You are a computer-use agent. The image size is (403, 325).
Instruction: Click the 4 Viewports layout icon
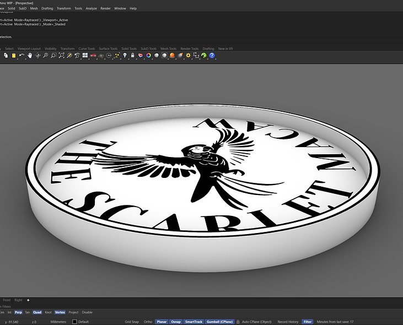click(85, 55)
